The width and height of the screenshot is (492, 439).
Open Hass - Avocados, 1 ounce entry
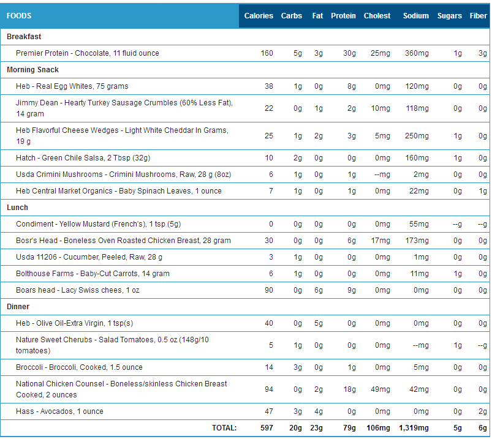click(59, 411)
